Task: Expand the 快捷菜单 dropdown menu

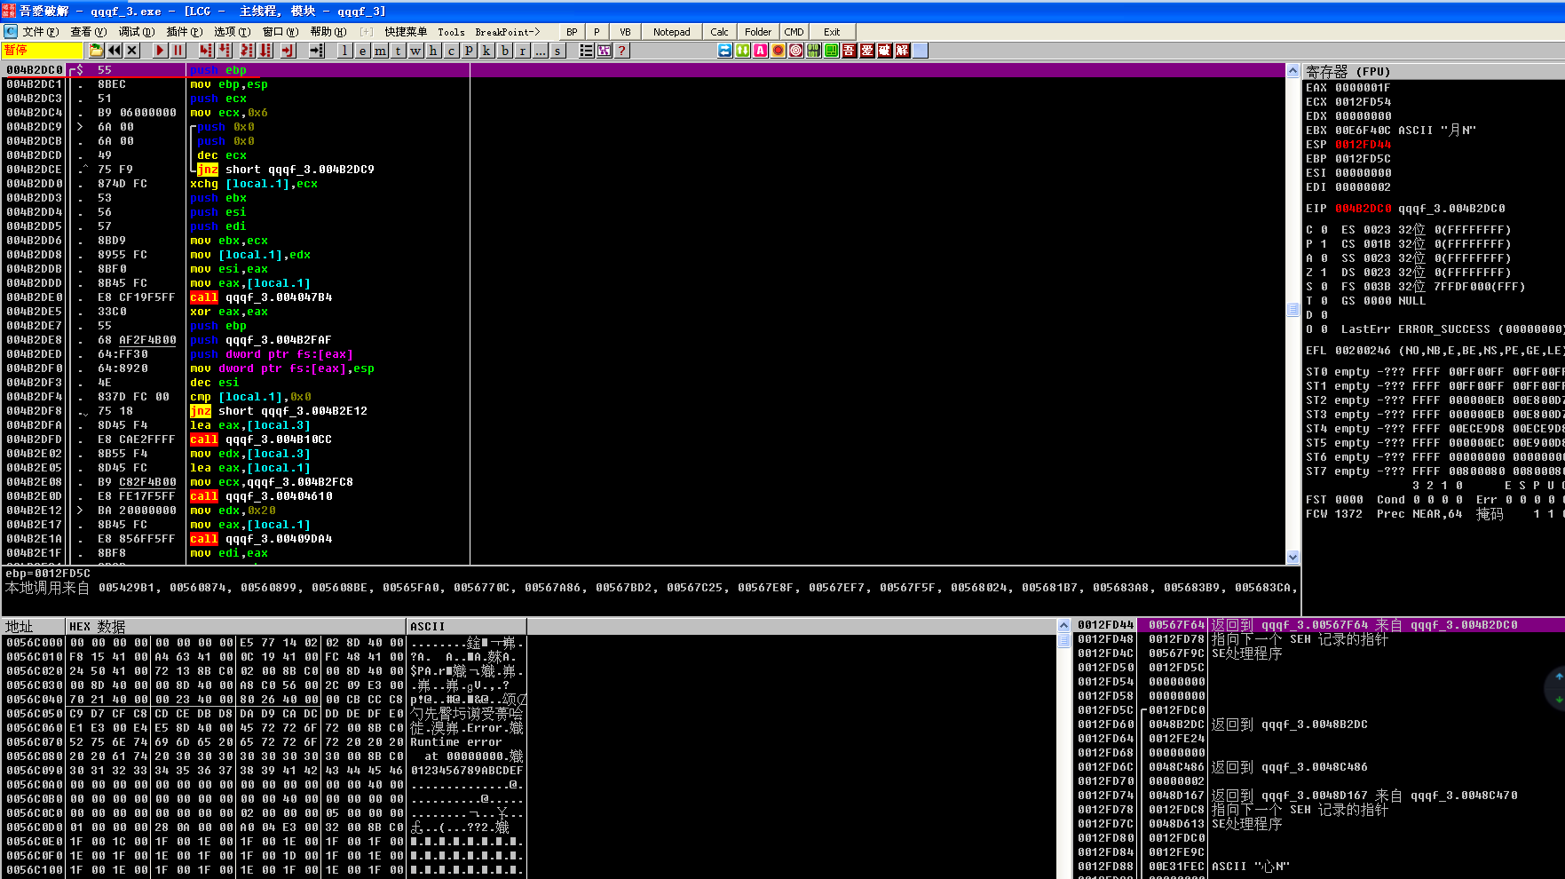Action: (x=406, y=32)
